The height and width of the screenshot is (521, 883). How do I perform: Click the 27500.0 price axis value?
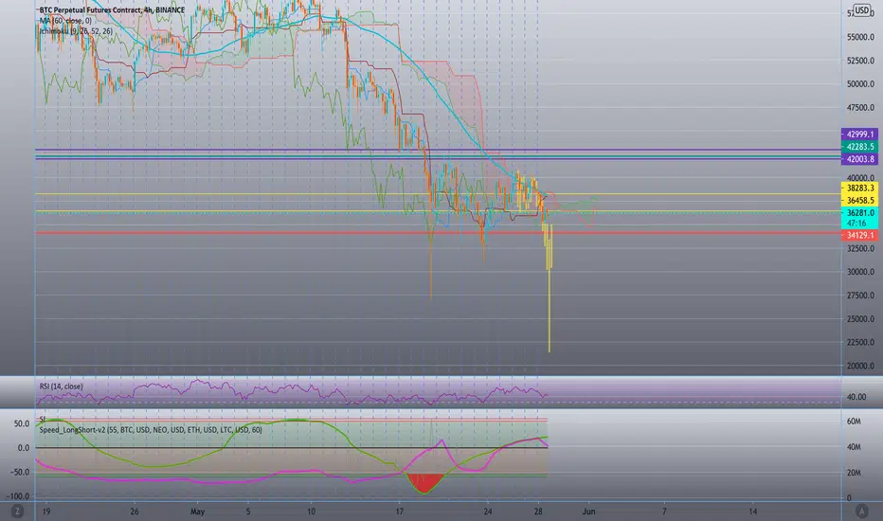[861, 296]
